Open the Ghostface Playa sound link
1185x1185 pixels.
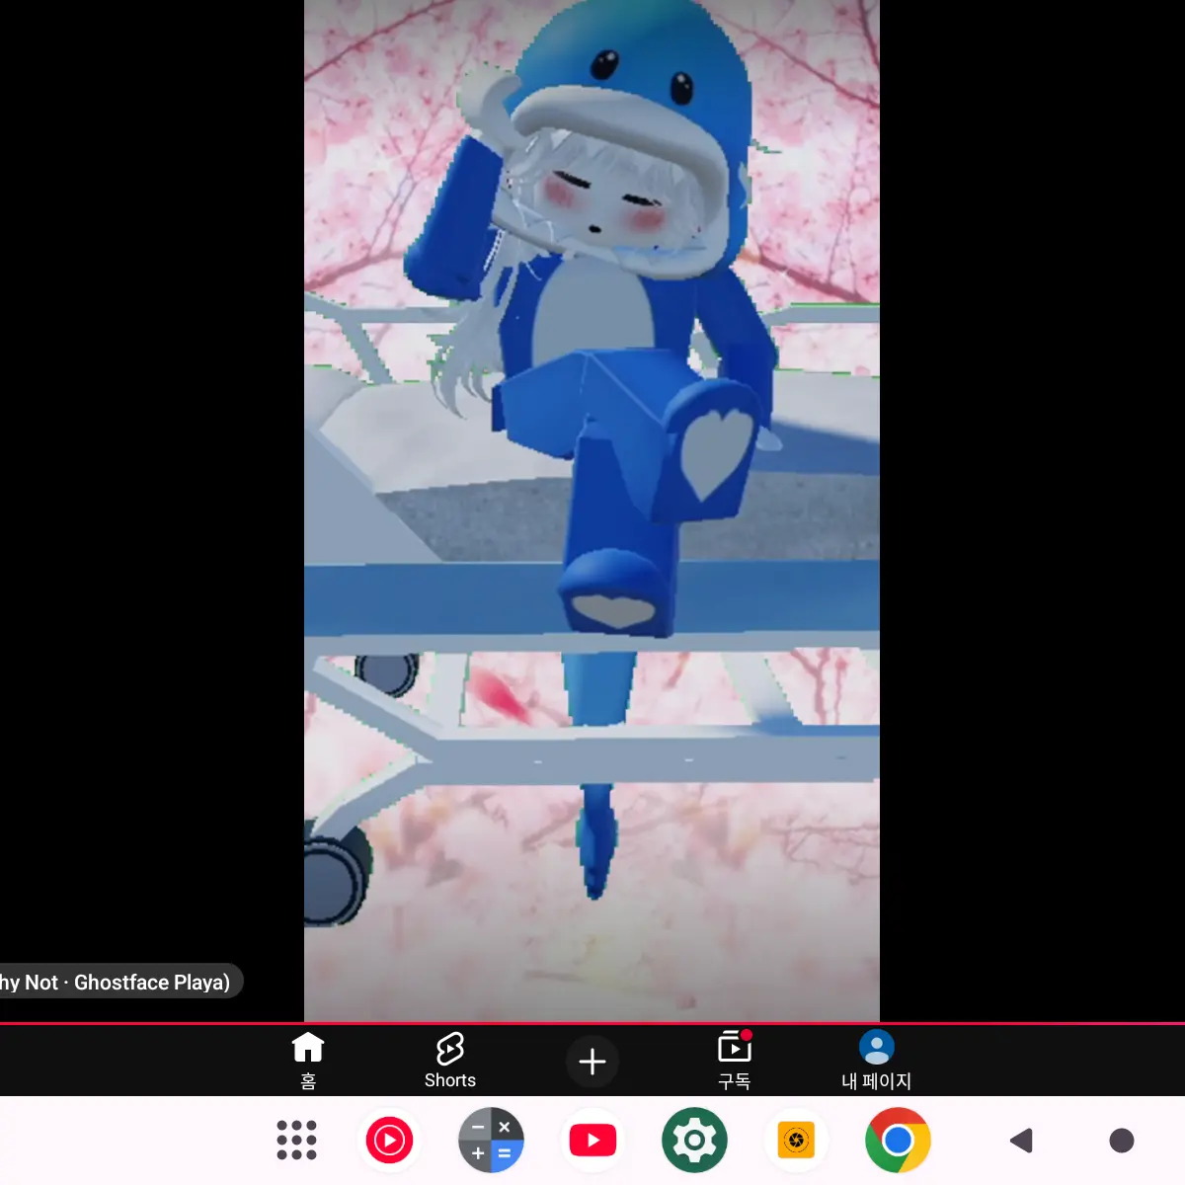point(118,982)
